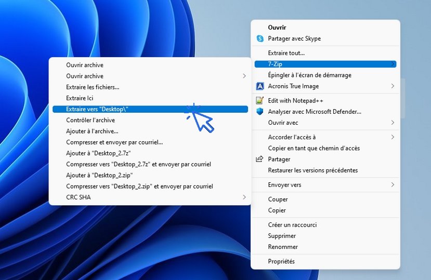The width and height of the screenshot is (431, 280).
Task: Expand the Envoyer vers submenu chevron
Action: [x=393, y=184]
